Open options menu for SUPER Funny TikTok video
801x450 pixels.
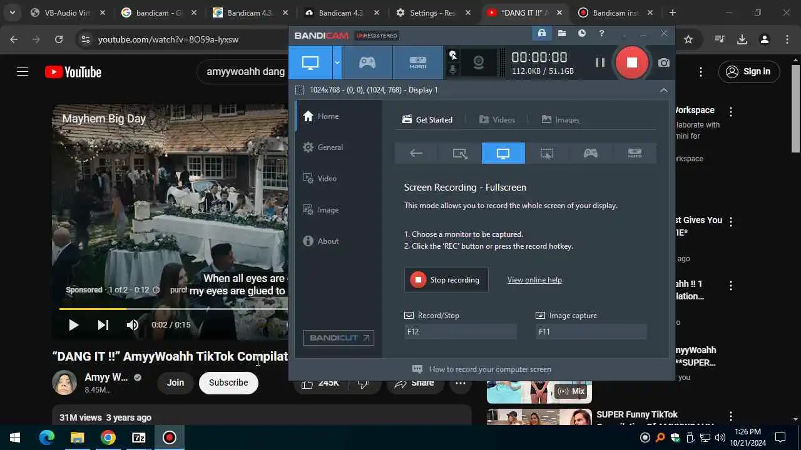click(731, 416)
